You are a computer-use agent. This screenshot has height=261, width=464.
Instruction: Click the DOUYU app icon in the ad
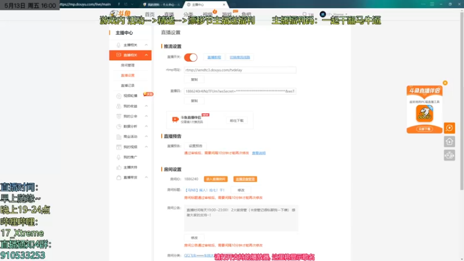pos(425,114)
